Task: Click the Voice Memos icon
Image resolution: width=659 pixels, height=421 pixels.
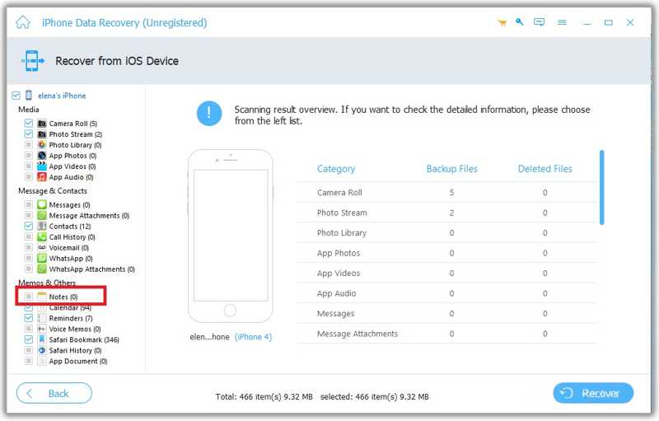Action: click(42, 329)
